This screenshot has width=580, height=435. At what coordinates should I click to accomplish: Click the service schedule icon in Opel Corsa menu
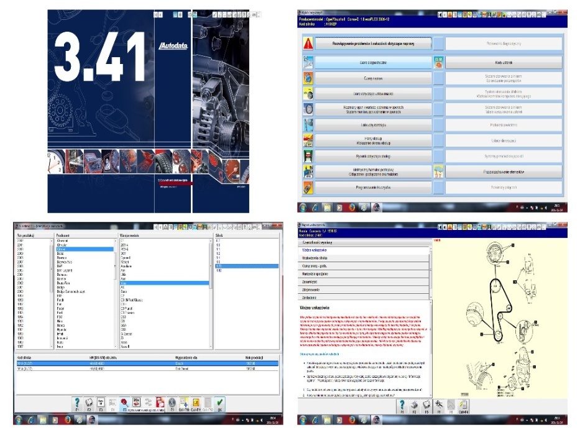tap(308, 140)
